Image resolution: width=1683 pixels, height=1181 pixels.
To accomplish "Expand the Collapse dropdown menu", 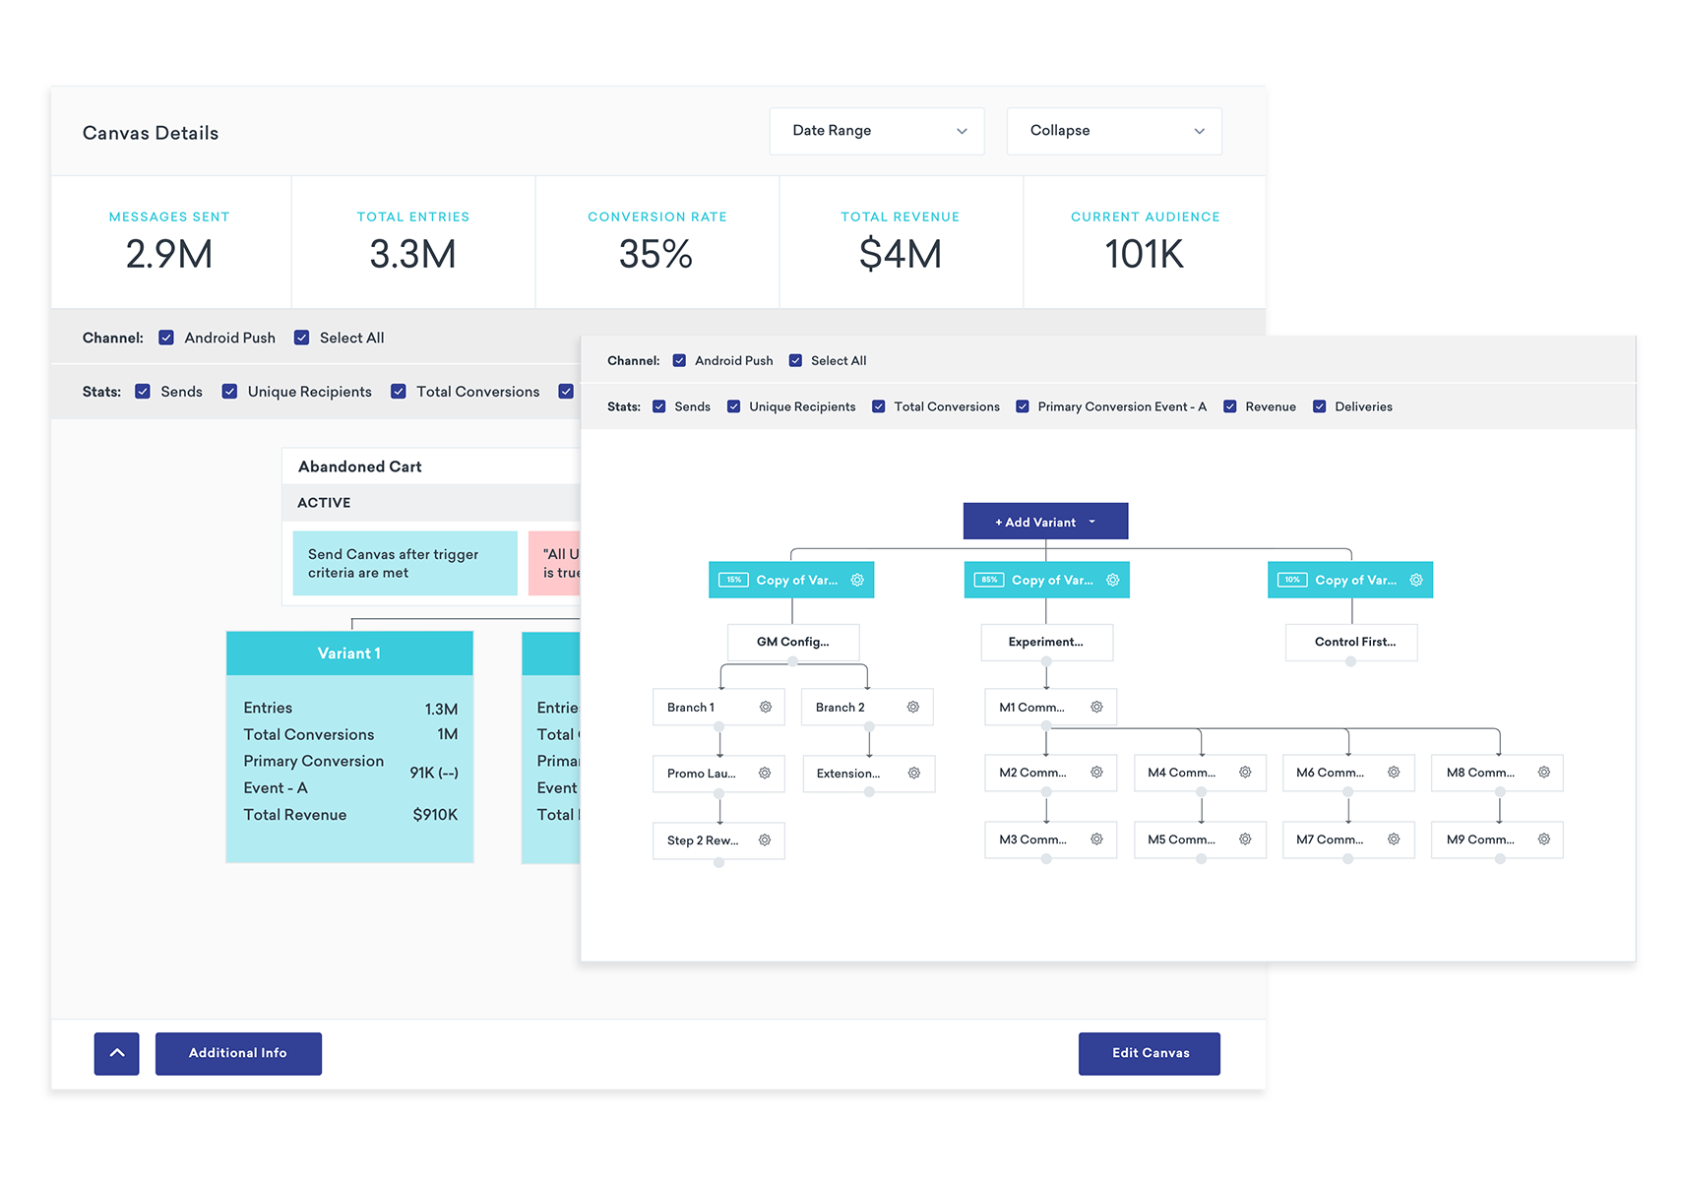I will 1114,131.
